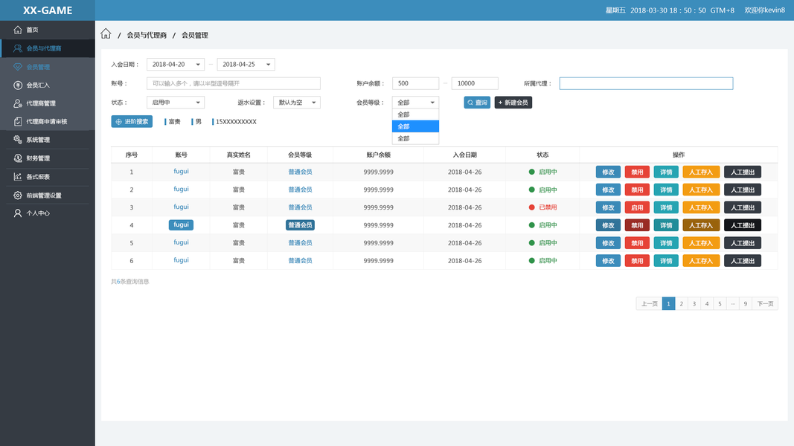Click the 下一页 pagination button
Screen dimensions: 794x446
765,303
